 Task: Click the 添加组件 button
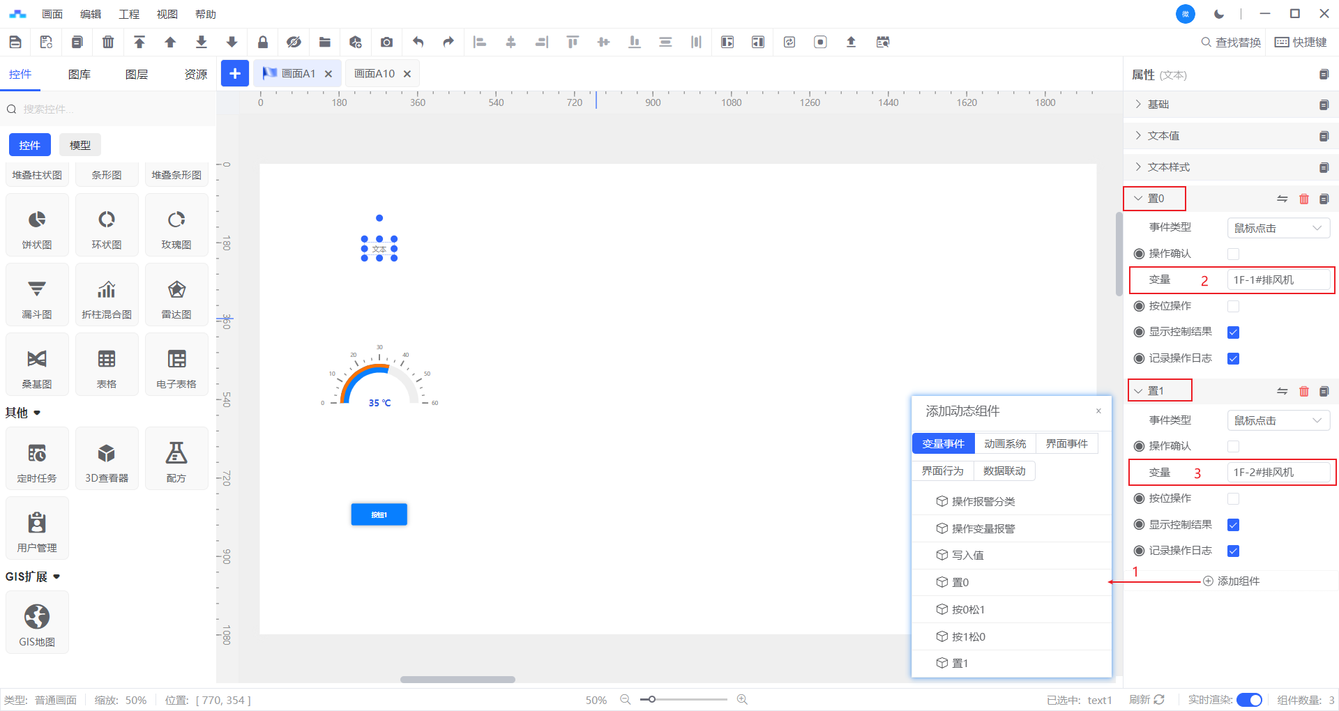click(x=1232, y=581)
